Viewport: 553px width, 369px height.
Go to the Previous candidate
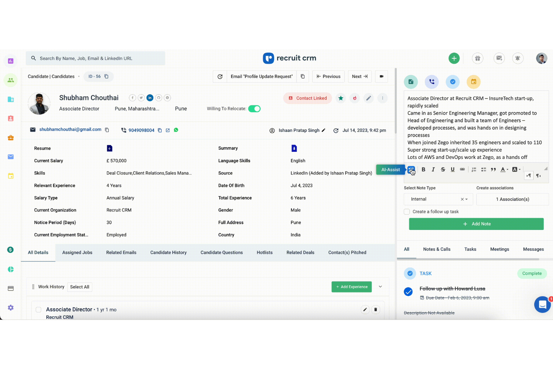pyautogui.click(x=328, y=76)
